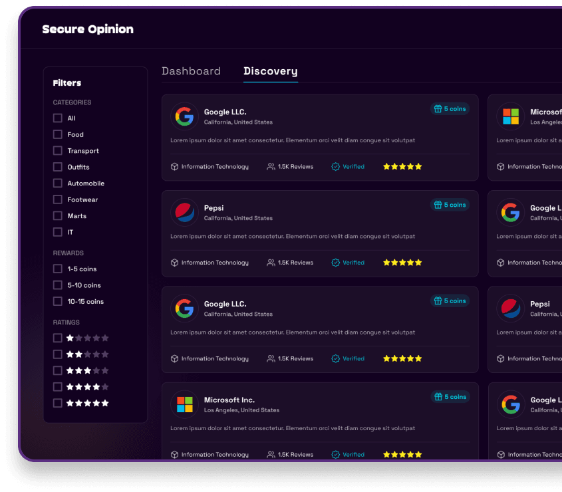Click the cube icon in the Pepsi card with 5 coins badge
562x492 pixels.
pyautogui.click(x=174, y=263)
